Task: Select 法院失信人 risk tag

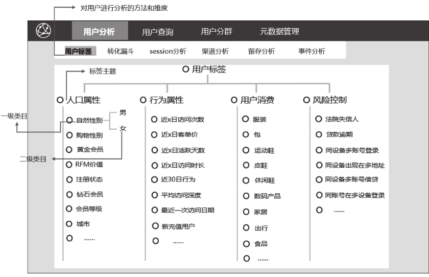Action: click(337, 119)
